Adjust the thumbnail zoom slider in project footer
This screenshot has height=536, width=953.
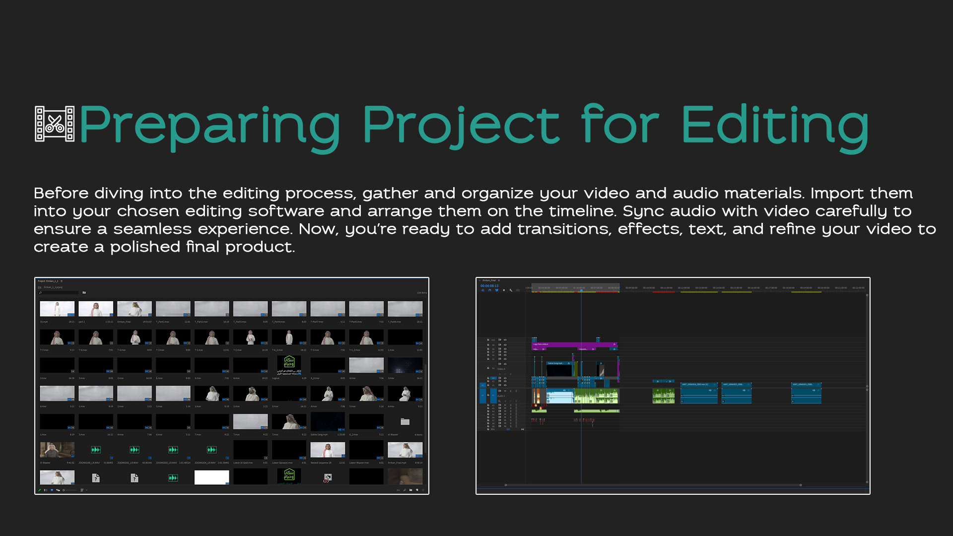[64, 490]
